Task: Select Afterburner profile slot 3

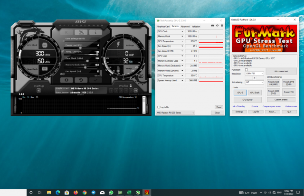Action: 121,91
